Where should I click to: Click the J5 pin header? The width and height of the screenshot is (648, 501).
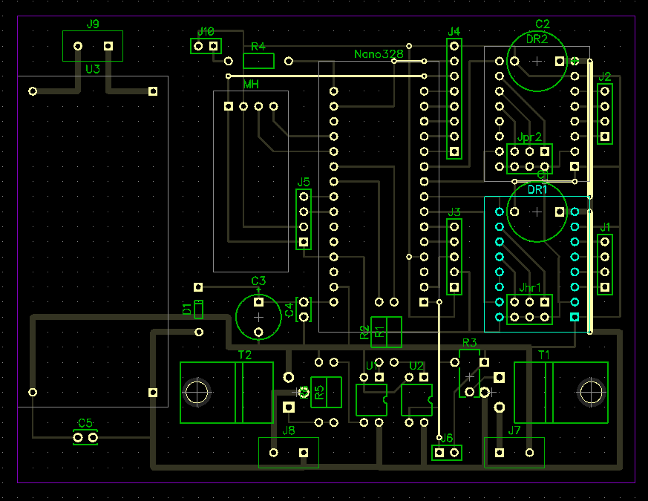coord(303,219)
